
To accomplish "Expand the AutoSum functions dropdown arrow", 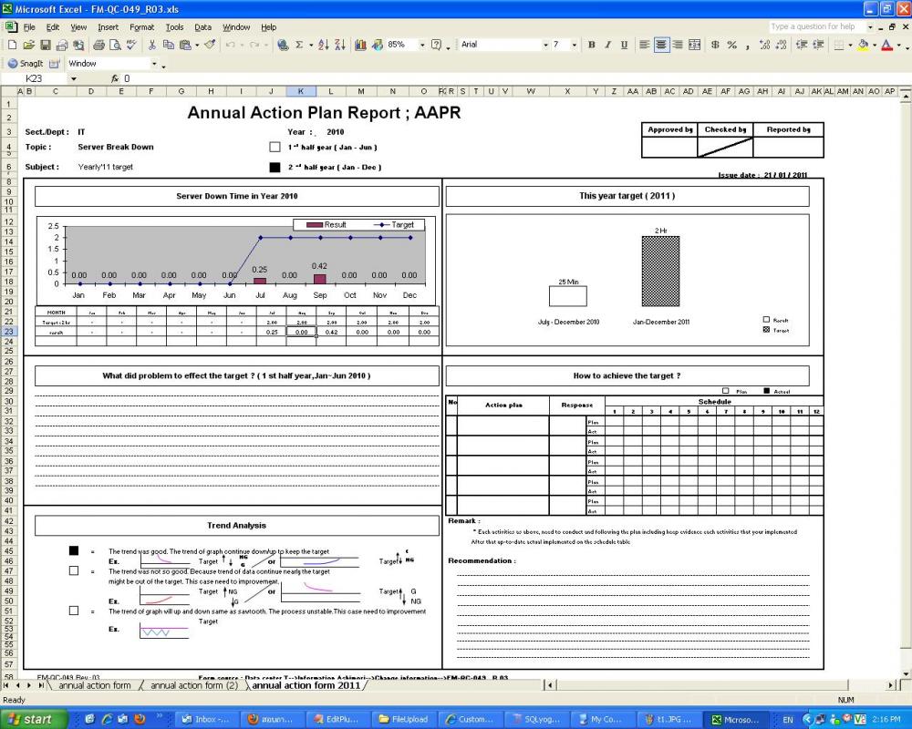I will [x=311, y=45].
